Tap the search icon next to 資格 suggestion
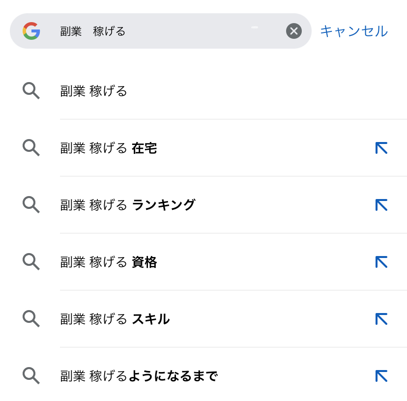The height and width of the screenshot is (401, 407). (x=31, y=261)
